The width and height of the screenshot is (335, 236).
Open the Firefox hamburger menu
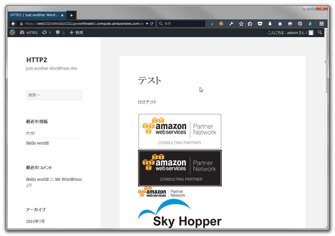[x=322, y=24]
